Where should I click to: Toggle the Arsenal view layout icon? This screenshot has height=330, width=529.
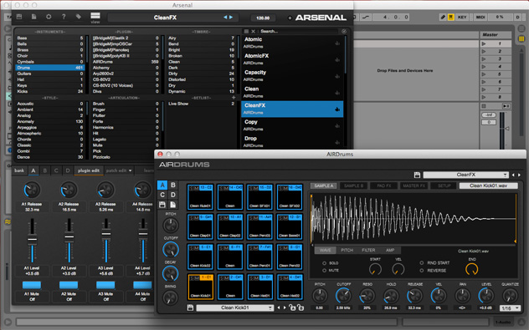coord(95,16)
